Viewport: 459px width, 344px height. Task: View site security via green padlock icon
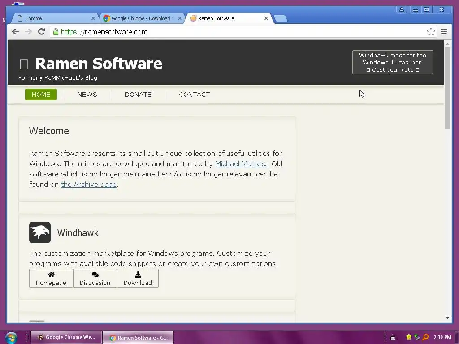[56, 32]
